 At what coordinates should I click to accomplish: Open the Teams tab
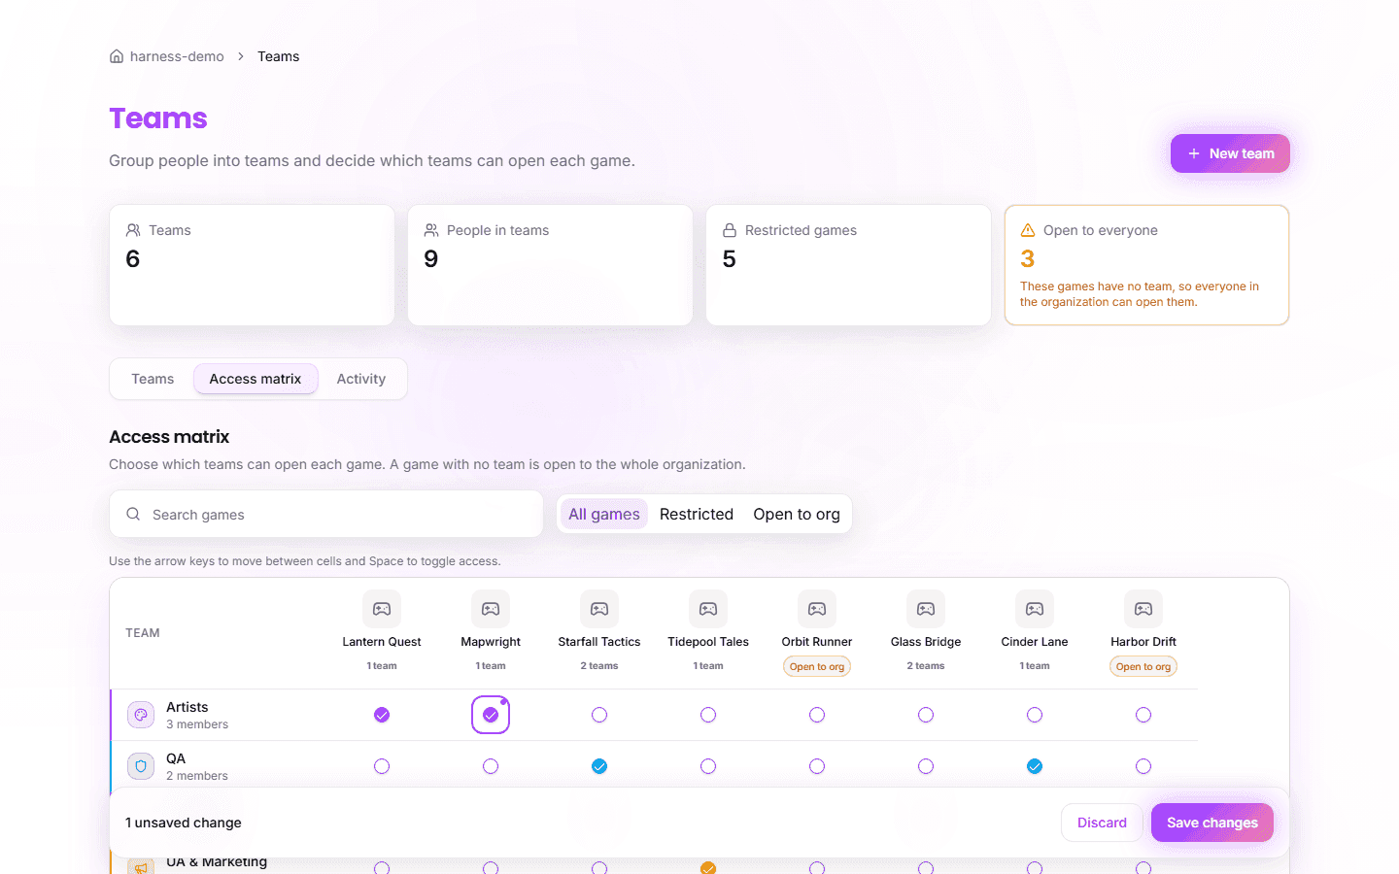click(153, 379)
